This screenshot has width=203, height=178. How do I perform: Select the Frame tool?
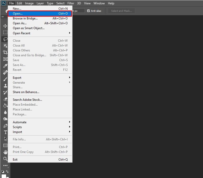coord(5,59)
